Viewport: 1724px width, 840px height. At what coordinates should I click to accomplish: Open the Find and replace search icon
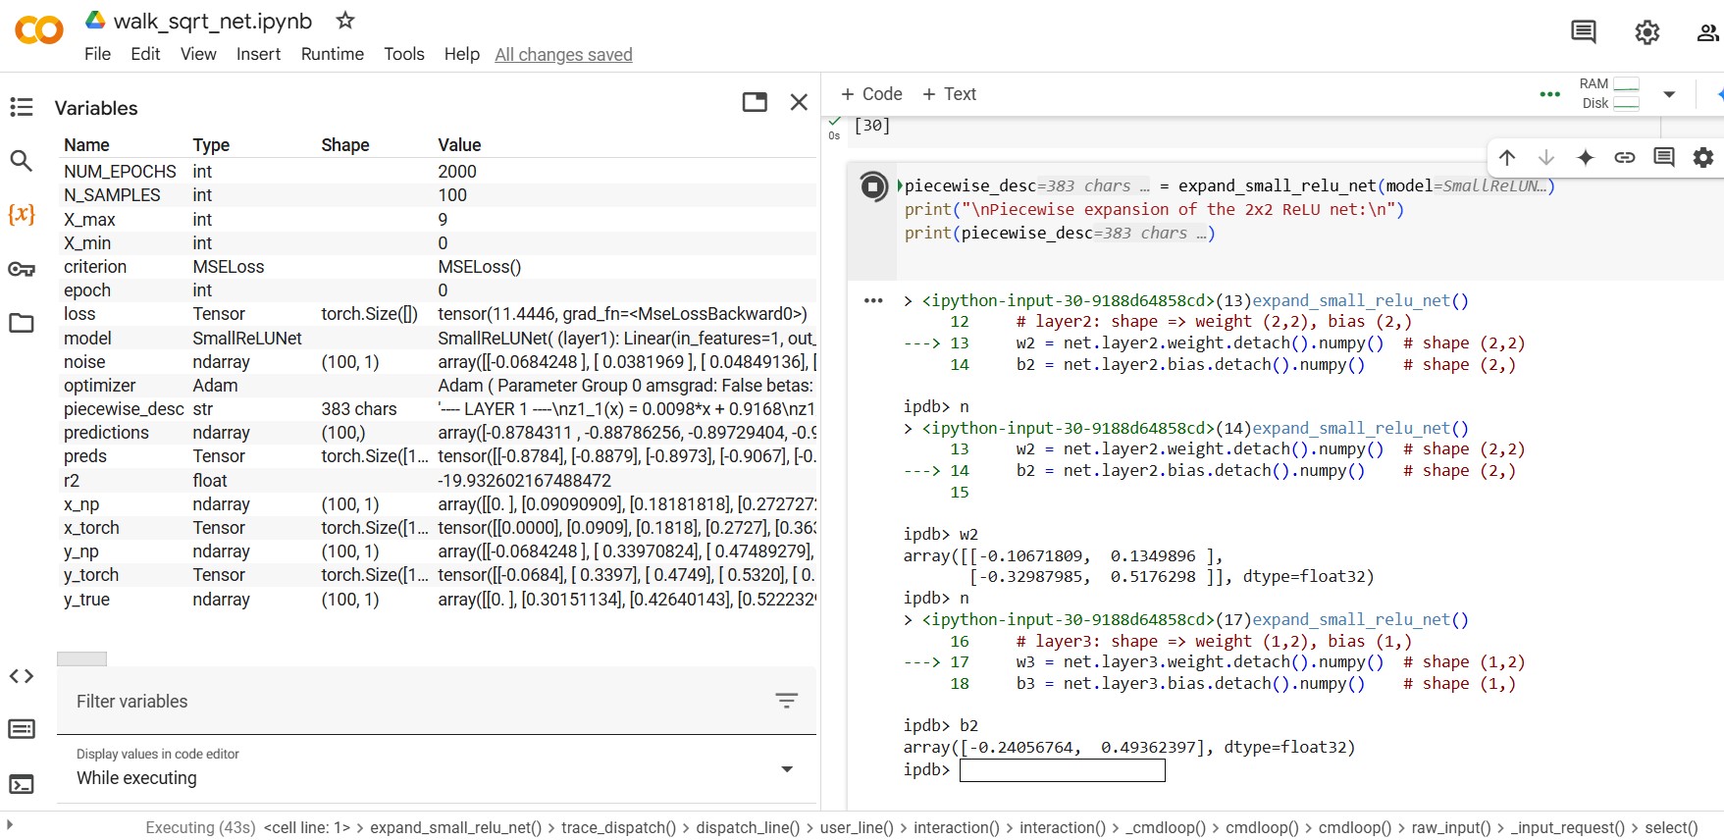[22, 160]
